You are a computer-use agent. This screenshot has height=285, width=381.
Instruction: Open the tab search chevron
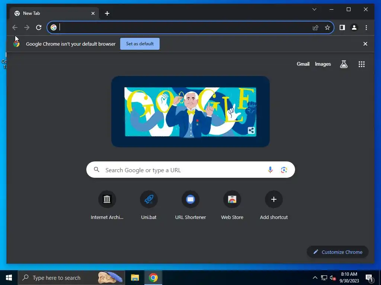click(314, 9)
